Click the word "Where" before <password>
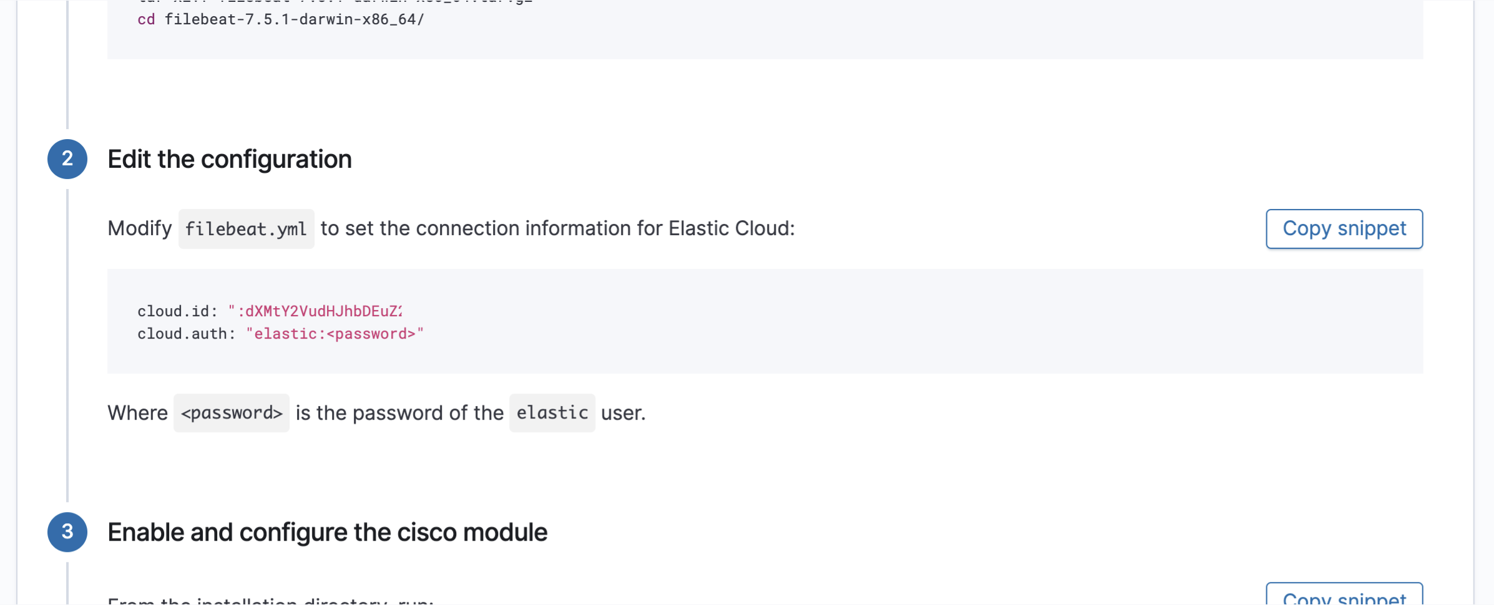Viewport: 1494px width, 605px height. [x=137, y=413]
